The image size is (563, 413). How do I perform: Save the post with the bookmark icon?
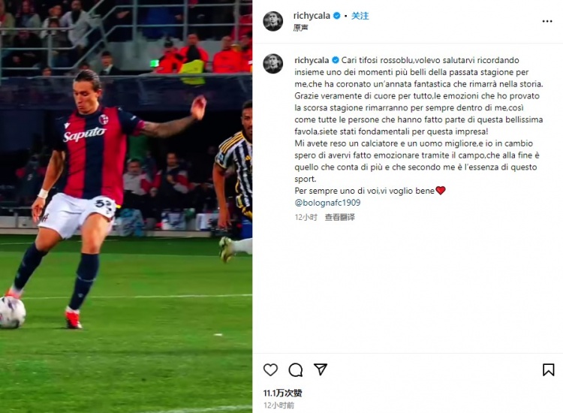click(x=548, y=369)
